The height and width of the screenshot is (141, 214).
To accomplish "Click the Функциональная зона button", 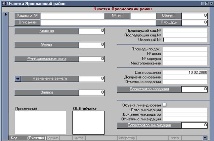I will point(47,59).
